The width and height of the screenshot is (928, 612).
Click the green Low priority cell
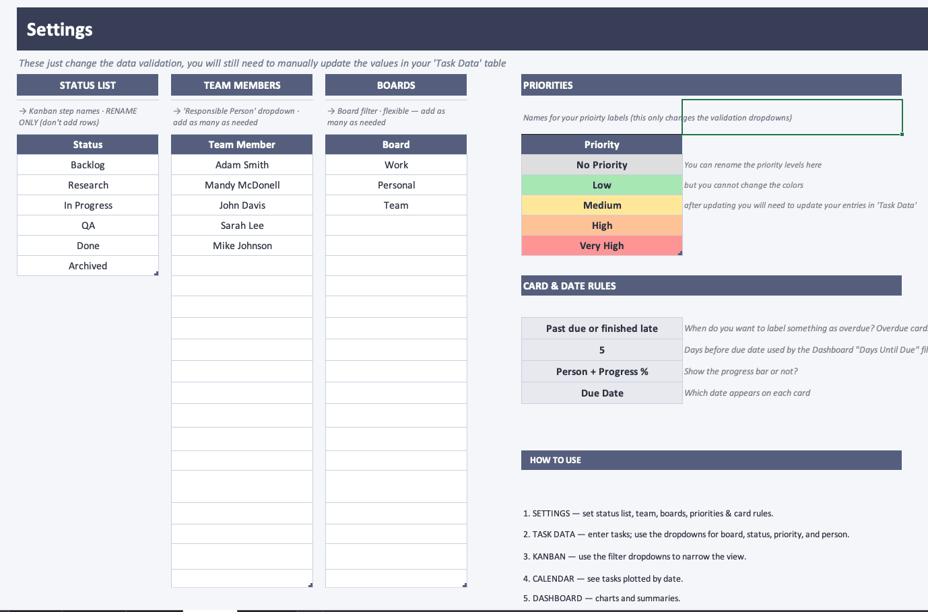click(602, 185)
